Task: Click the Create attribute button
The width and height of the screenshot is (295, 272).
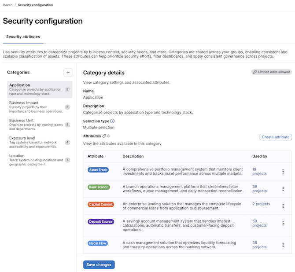Action: pyautogui.click(x=275, y=137)
